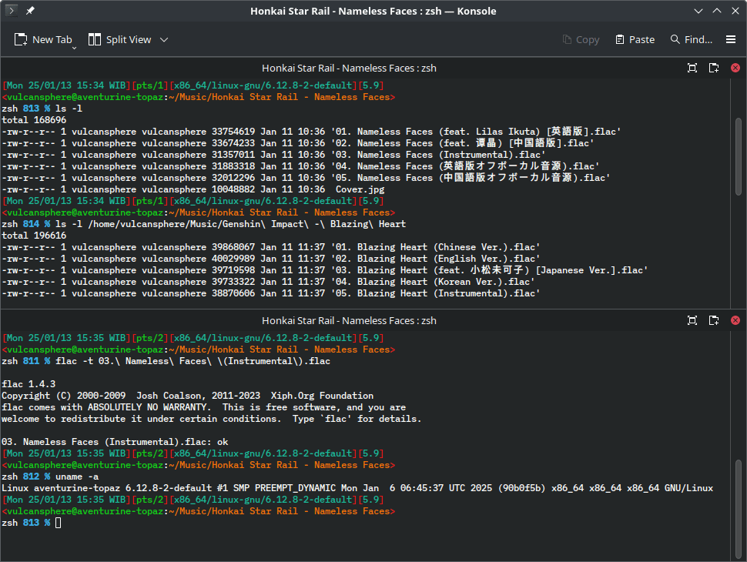Open Find search in terminal
747x562 pixels.
691,39
